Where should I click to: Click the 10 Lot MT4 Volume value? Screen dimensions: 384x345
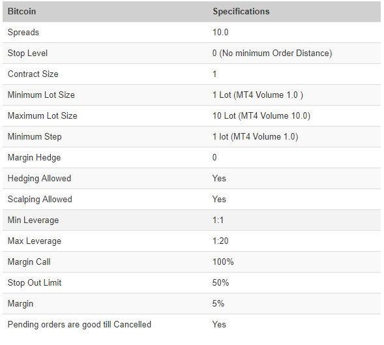(x=261, y=116)
